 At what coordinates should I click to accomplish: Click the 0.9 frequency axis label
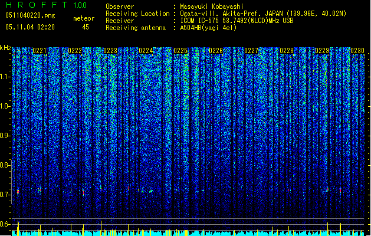tap(5, 136)
